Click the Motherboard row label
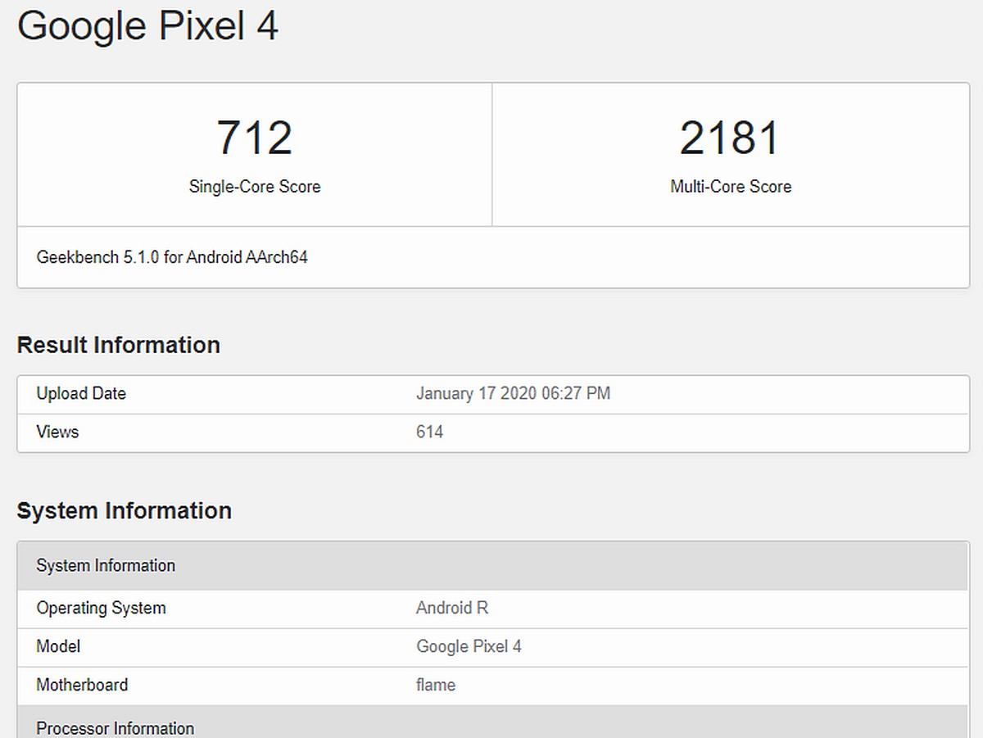 click(x=82, y=685)
